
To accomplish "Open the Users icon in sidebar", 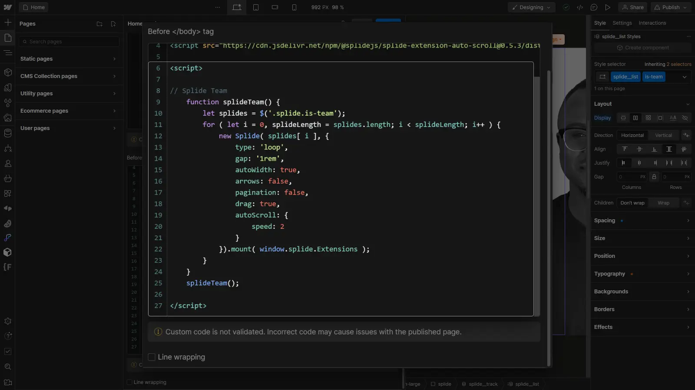I will pos(8,163).
